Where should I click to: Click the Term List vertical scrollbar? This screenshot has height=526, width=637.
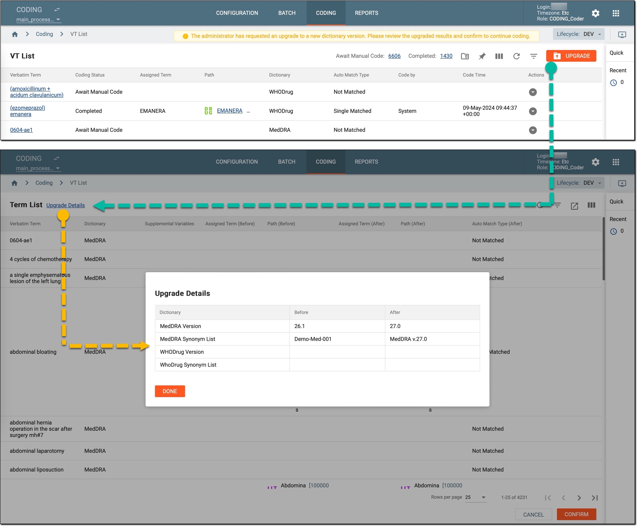(603, 249)
